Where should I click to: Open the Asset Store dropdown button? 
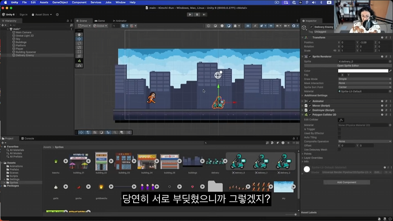42,15
